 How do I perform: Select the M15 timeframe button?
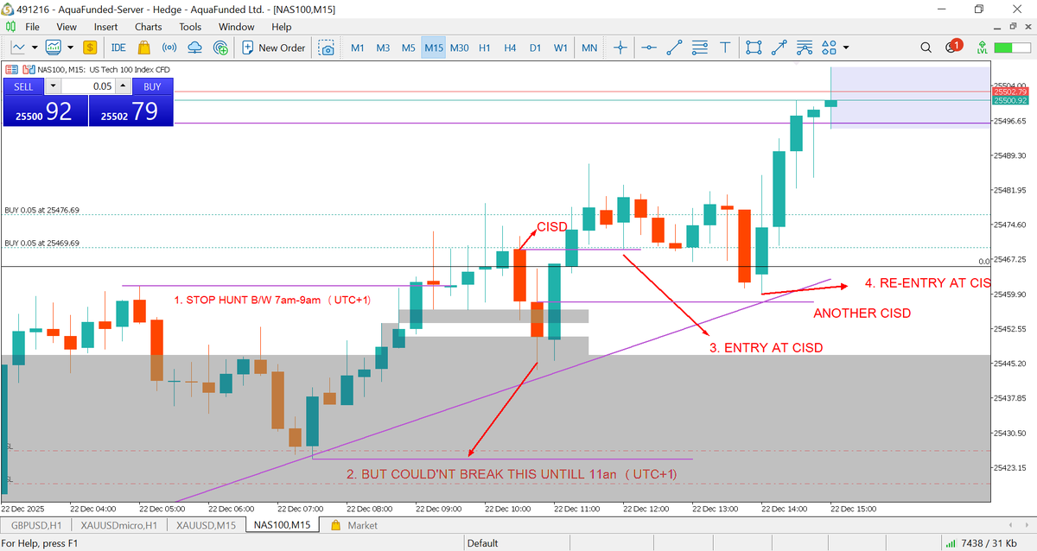[434, 47]
